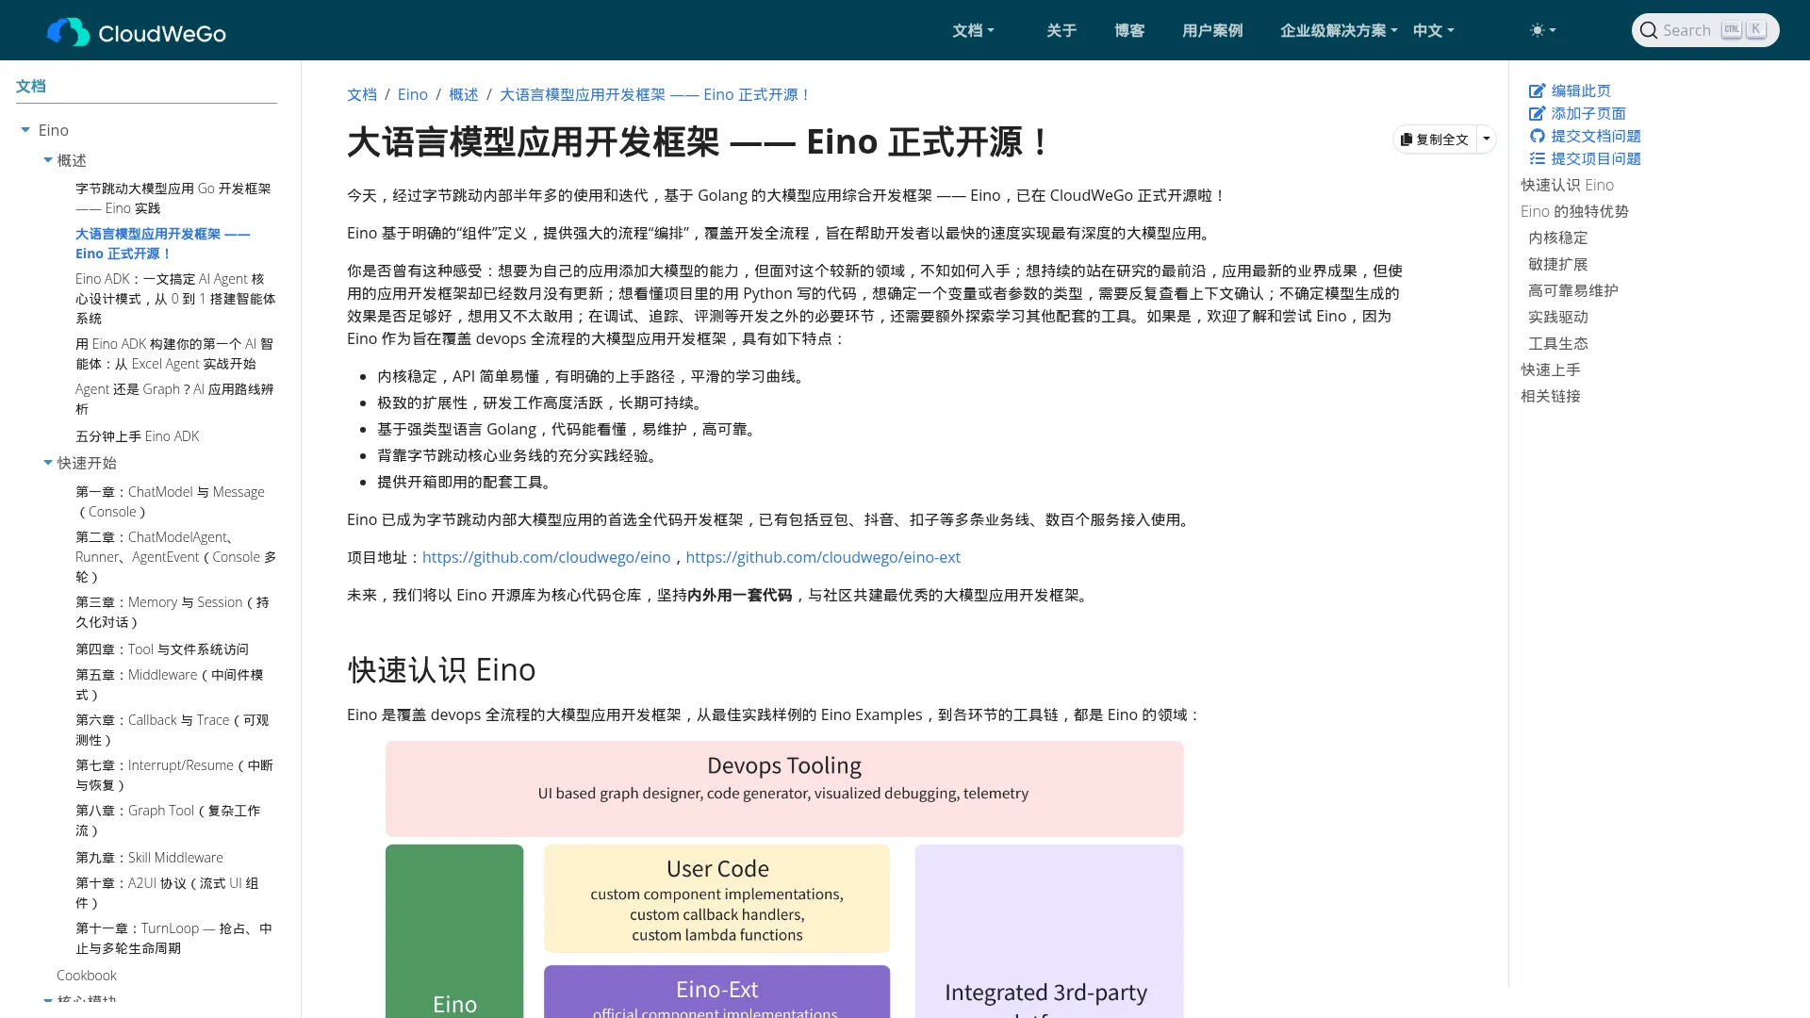Click the sidebar 文档 heading link

(x=30, y=86)
